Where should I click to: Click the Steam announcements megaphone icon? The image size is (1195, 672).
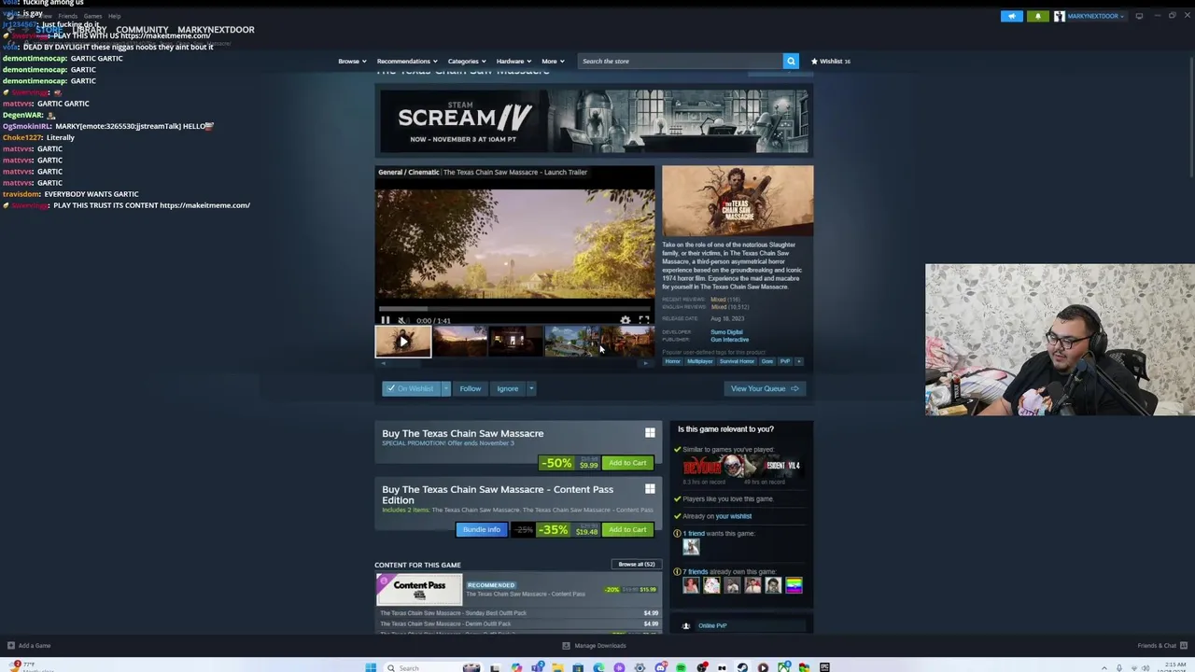pyautogui.click(x=1012, y=16)
